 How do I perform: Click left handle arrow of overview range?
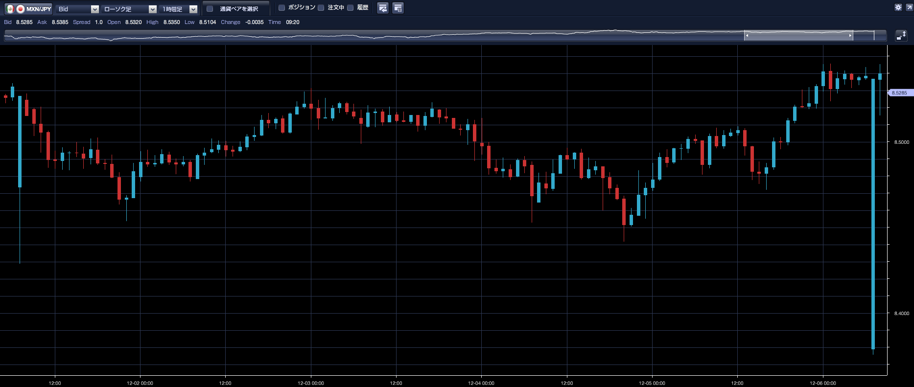pyautogui.click(x=747, y=36)
